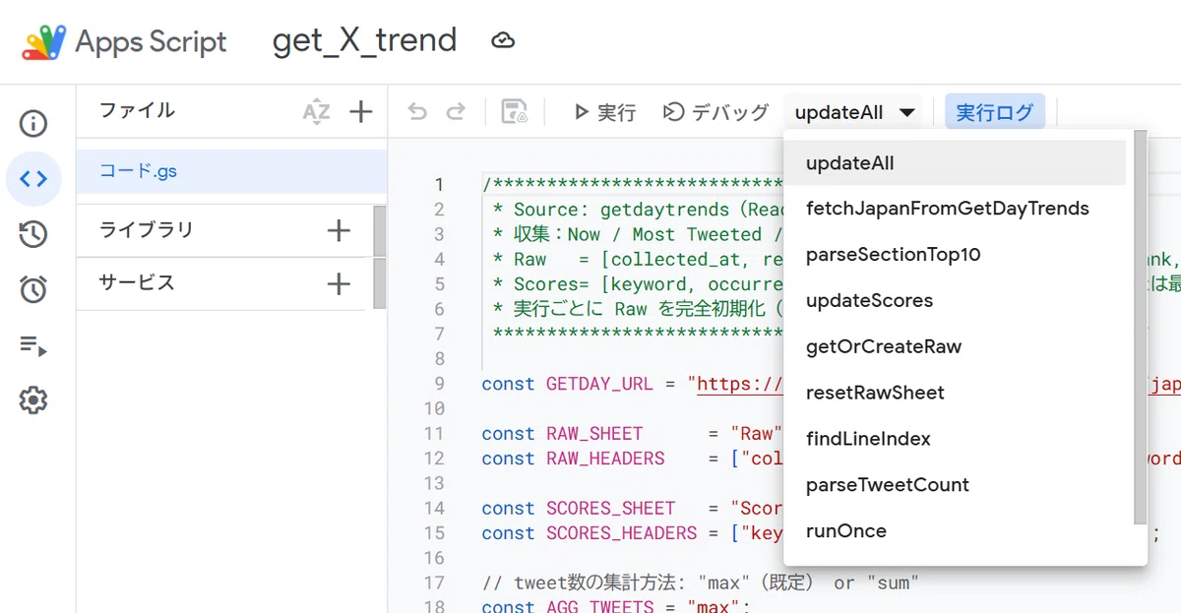This screenshot has height=613, width=1181.
Task: Select findLineIndex function
Action: click(x=955, y=439)
